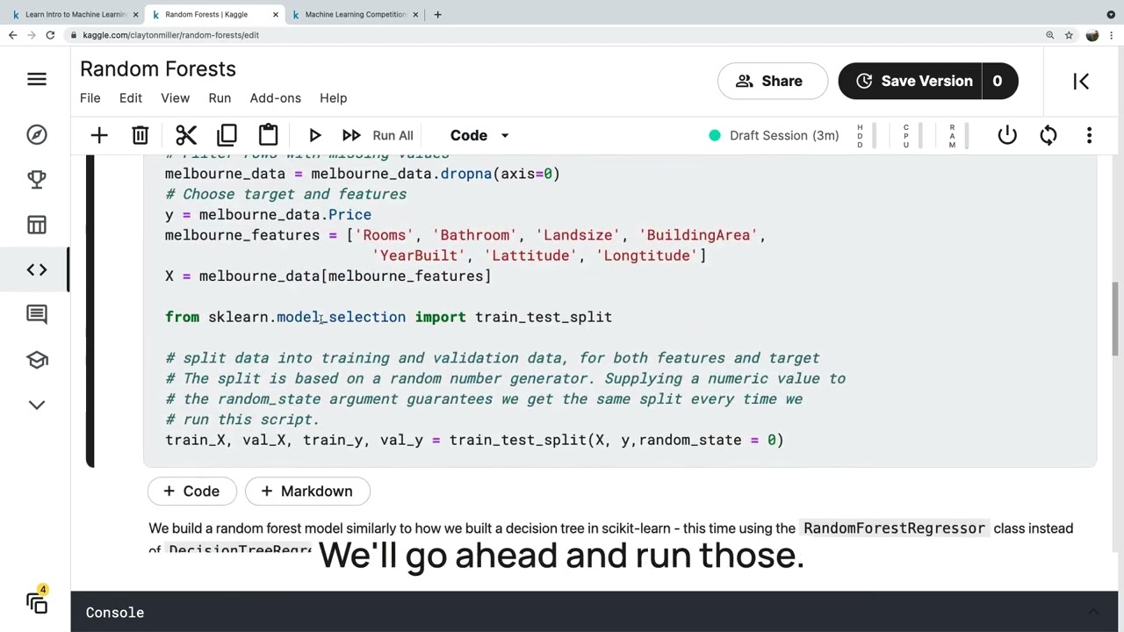The width and height of the screenshot is (1124, 632).
Task: Click Run All button
Action: pyautogui.click(x=378, y=135)
